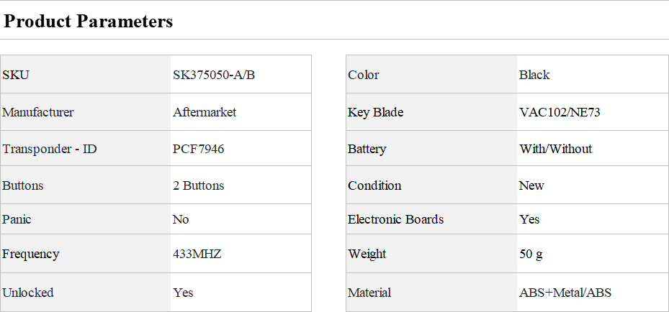The image size is (669, 312).
Task: Select the Black color value
Action: click(x=534, y=75)
